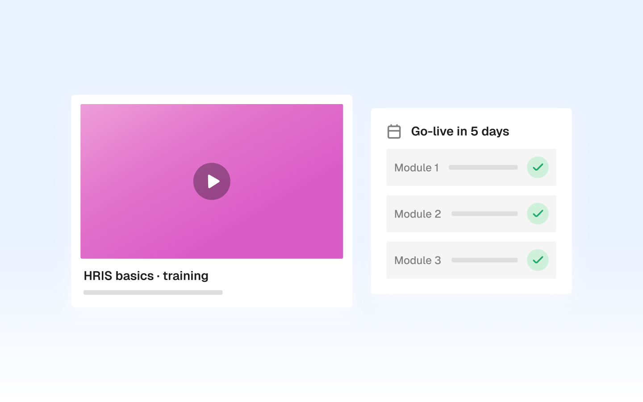This screenshot has width=643, height=402.
Task: Click the Module 1 grey placeholder bar
Action: [483, 167]
